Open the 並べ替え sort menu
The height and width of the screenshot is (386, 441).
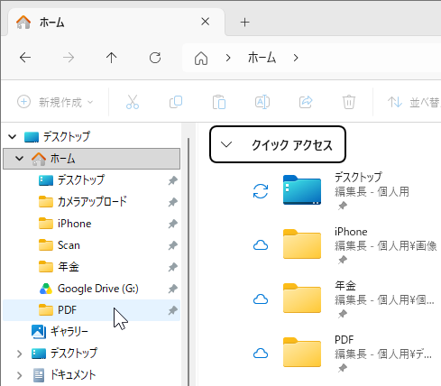tap(414, 103)
